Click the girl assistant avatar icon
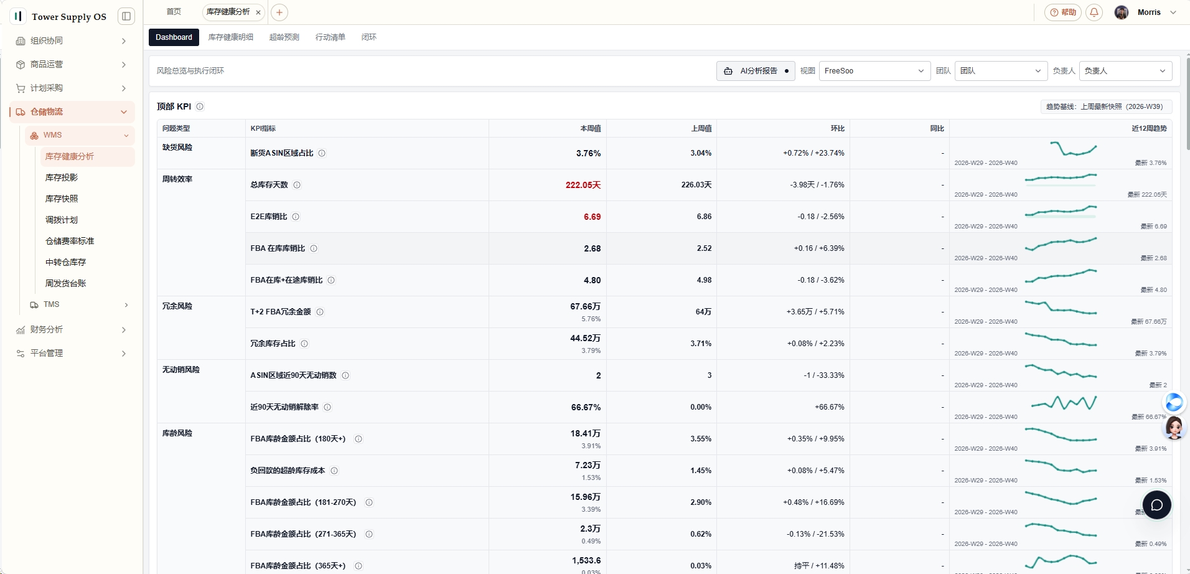The height and width of the screenshot is (574, 1190). tap(1174, 428)
